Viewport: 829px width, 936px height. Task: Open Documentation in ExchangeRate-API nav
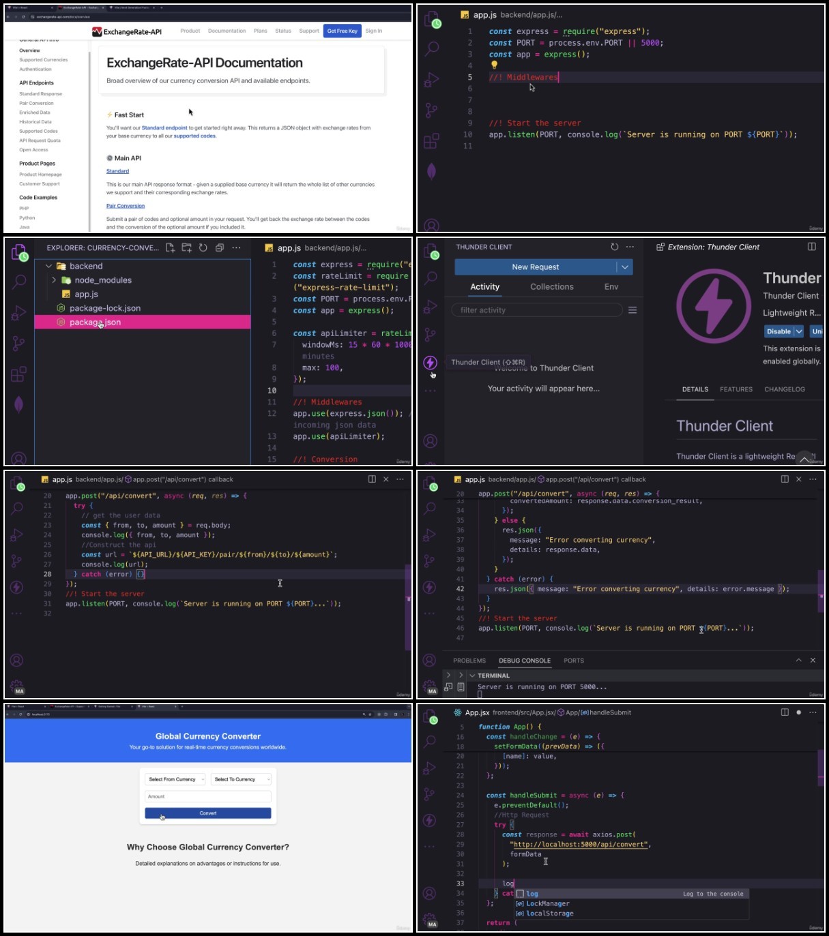tap(227, 31)
